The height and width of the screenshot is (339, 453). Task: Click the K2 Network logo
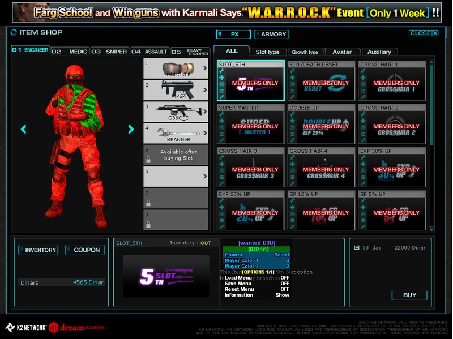26,327
